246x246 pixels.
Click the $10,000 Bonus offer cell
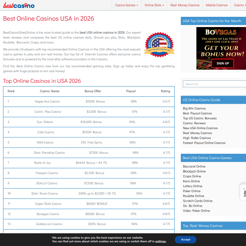click(x=91, y=122)
